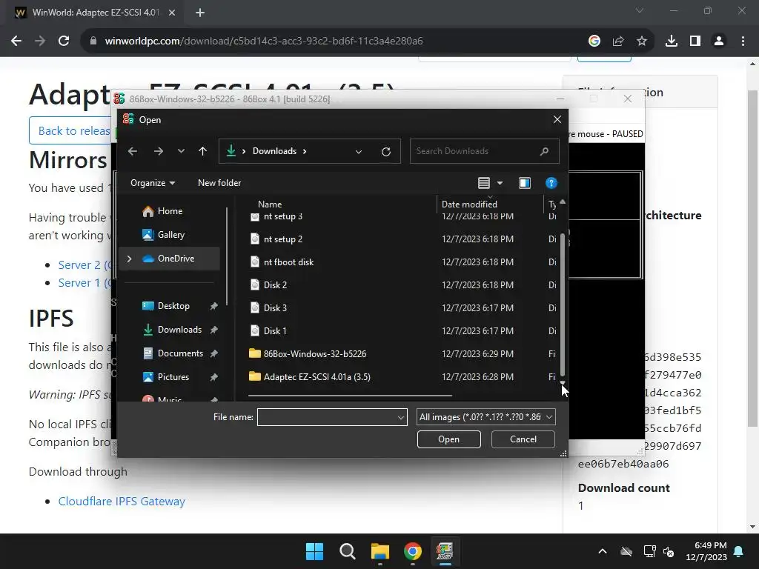Image resolution: width=759 pixels, height=569 pixels.
Task: Click the Open button
Action: [x=448, y=439]
